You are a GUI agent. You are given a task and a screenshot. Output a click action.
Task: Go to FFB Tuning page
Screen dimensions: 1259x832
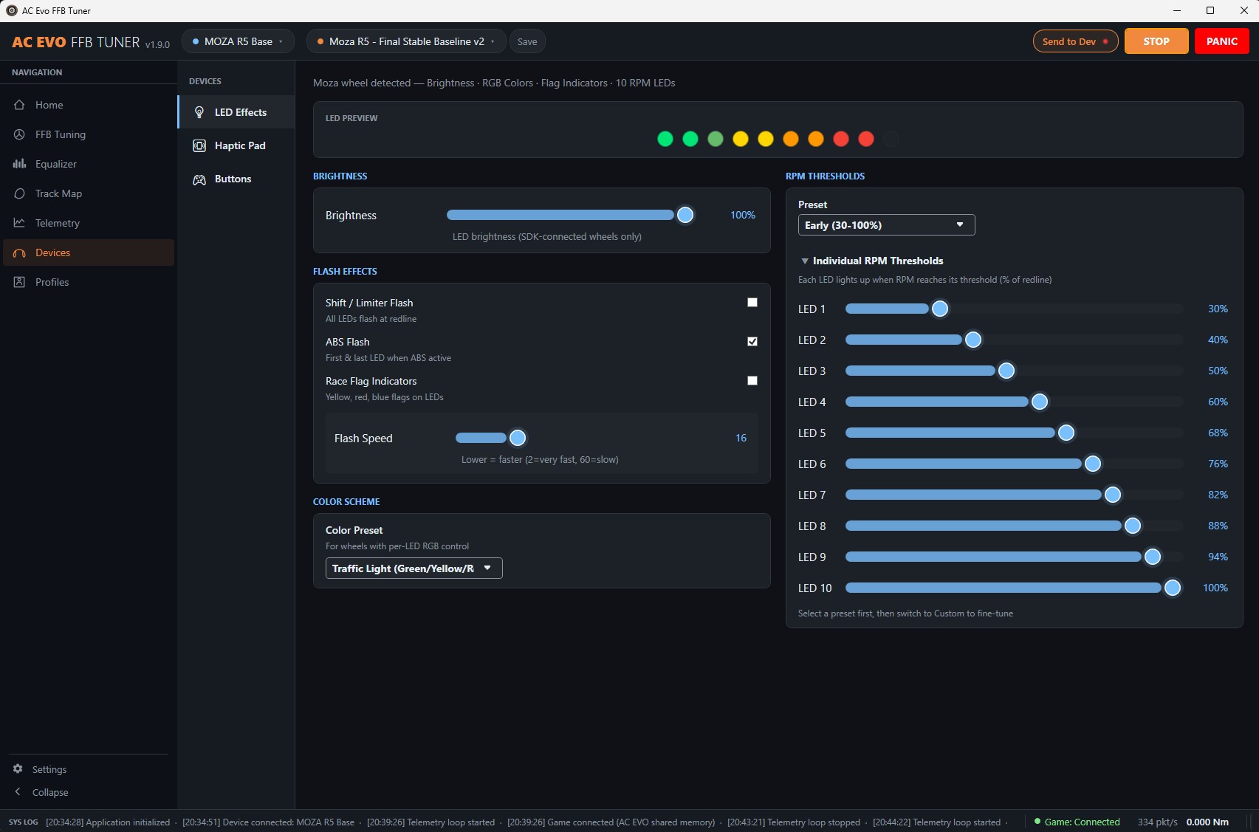[x=89, y=134]
